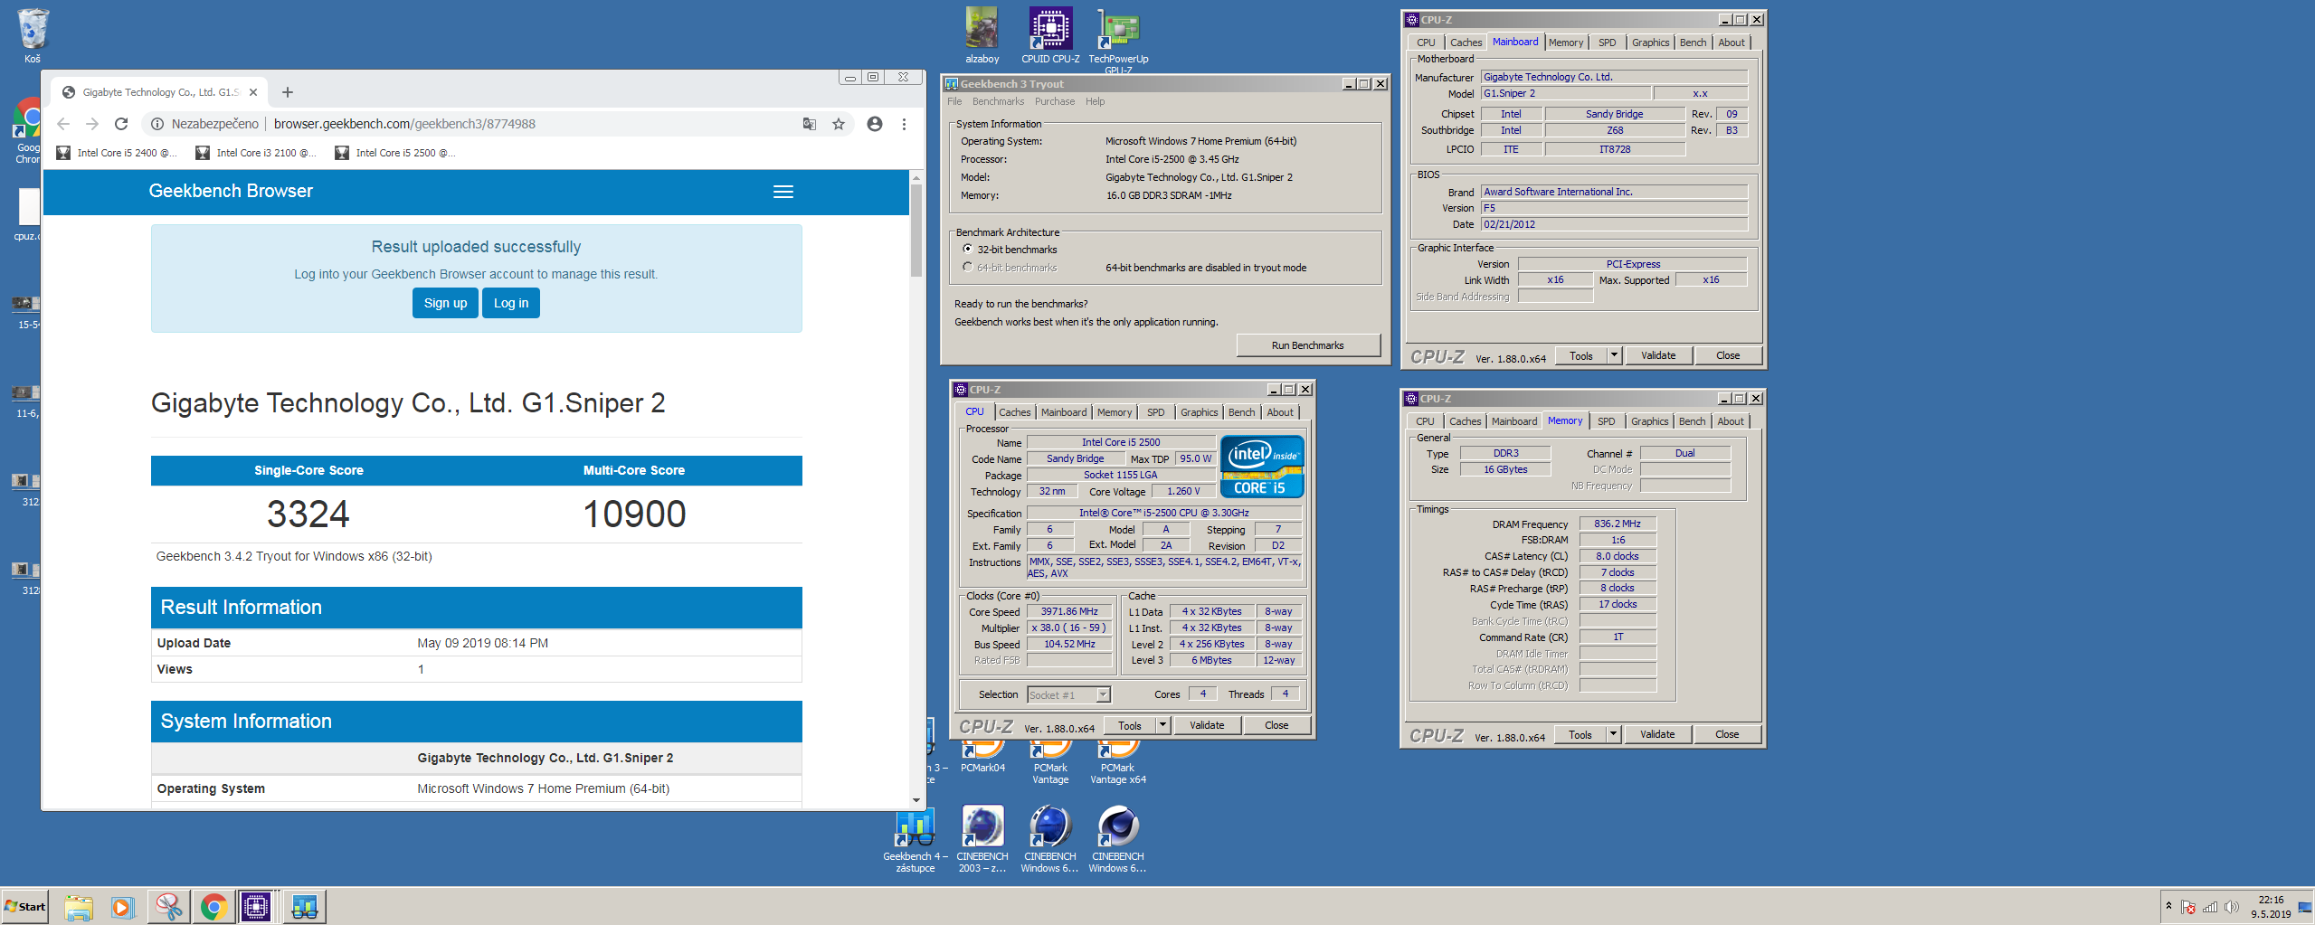
Task: Open the Help menu in Geekbench 3
Action: click(1095, 101)
